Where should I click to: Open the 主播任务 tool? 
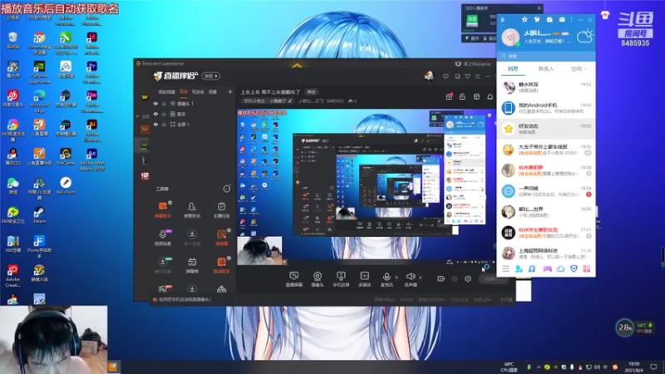pos(221,209)
